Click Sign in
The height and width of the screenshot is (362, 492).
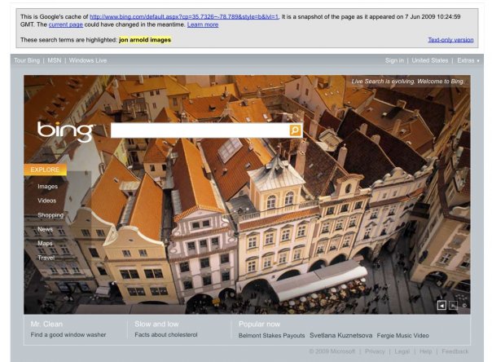394,60
